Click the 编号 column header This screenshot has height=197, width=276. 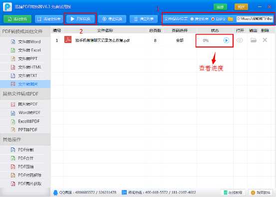57,30
